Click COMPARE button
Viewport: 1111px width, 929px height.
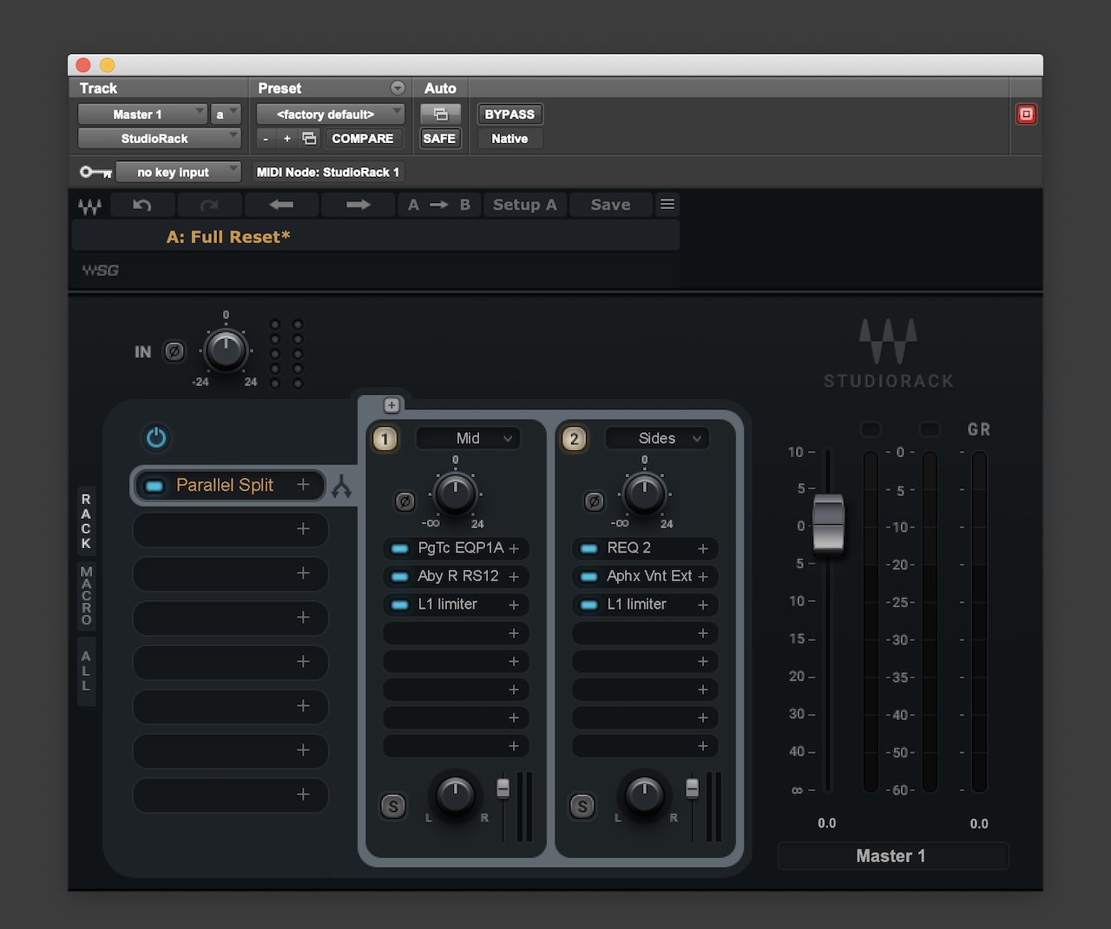tap(363, 138)
